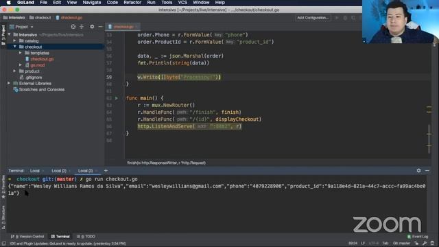This screenshot has width=439, height=247.
Task: Click http.ListenAndServe line in editor
Action: coord(189,126)
